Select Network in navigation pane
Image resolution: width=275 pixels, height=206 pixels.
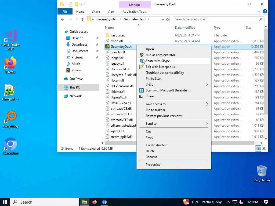(75, 96)
